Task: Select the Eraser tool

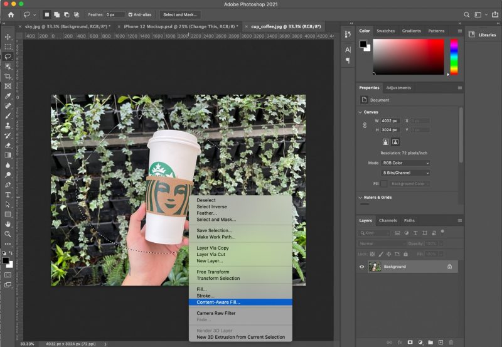Action: click(x=8, y=146)
